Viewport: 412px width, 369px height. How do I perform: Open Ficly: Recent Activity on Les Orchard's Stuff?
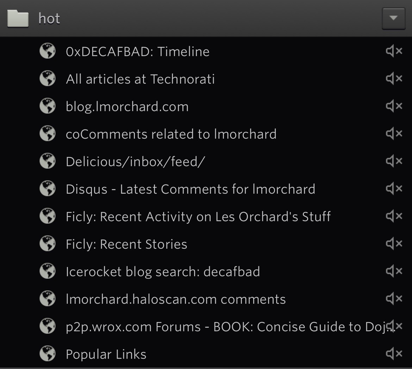click(x=198, y=217)
